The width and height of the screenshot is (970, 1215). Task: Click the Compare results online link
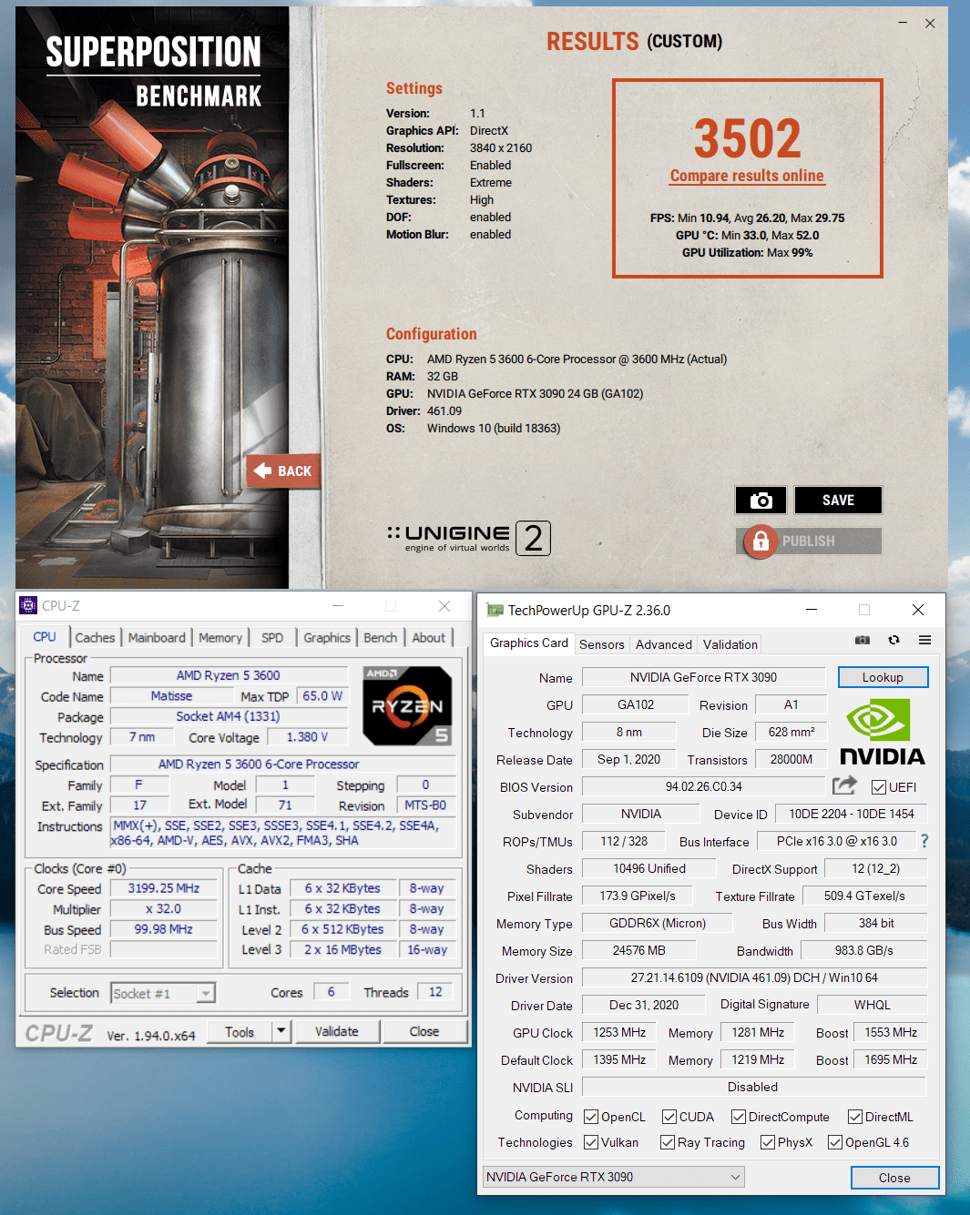tap(747, 176)
